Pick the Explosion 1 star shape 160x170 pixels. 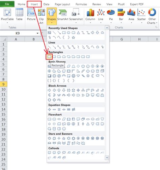[x=49, y=138]
